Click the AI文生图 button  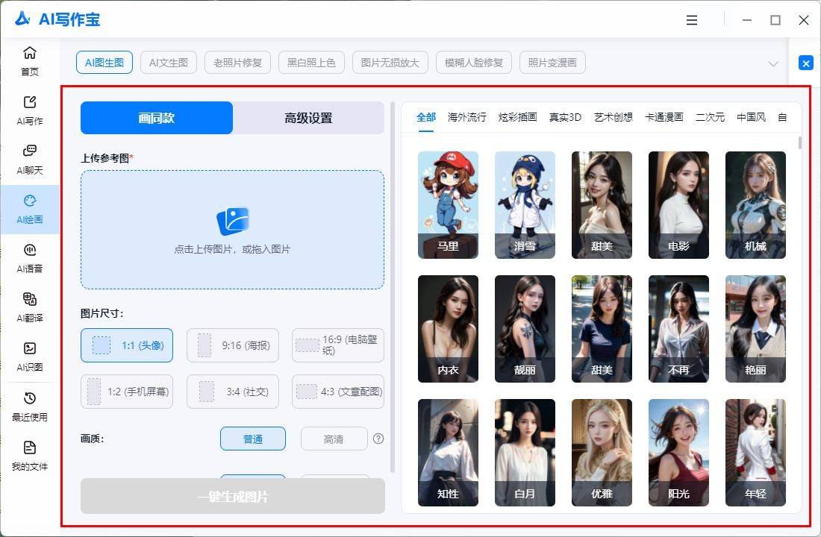[x=168, y=63]
